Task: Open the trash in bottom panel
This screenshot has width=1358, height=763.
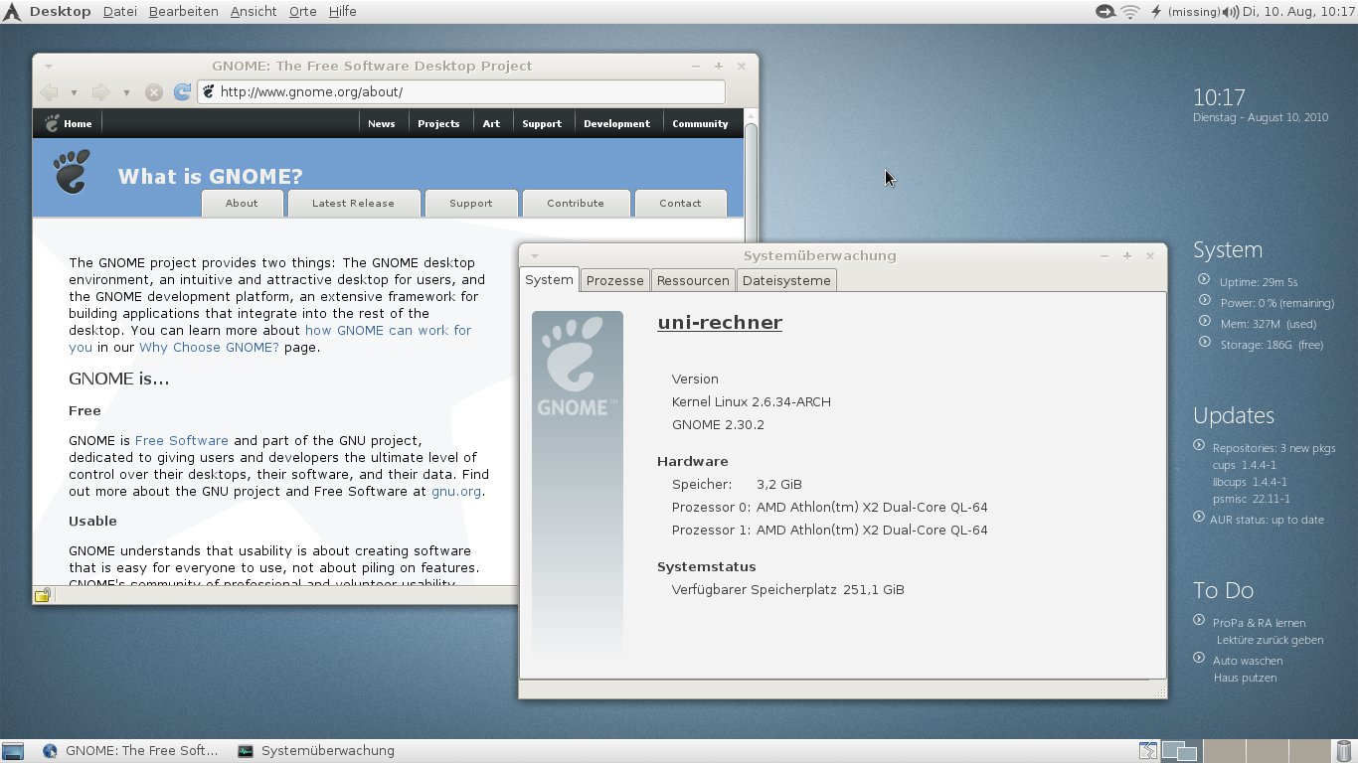Action: click(x=1344, y=751)
